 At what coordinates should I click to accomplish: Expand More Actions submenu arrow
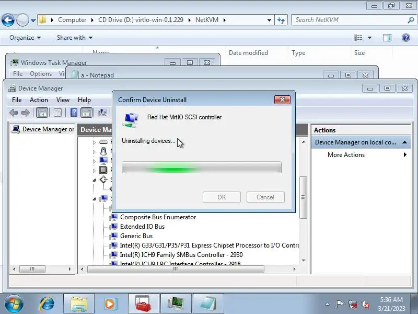pos(405,154)
